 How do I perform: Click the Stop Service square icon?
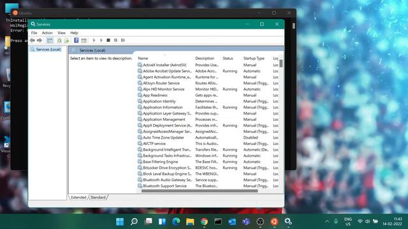tap(108, 40)
